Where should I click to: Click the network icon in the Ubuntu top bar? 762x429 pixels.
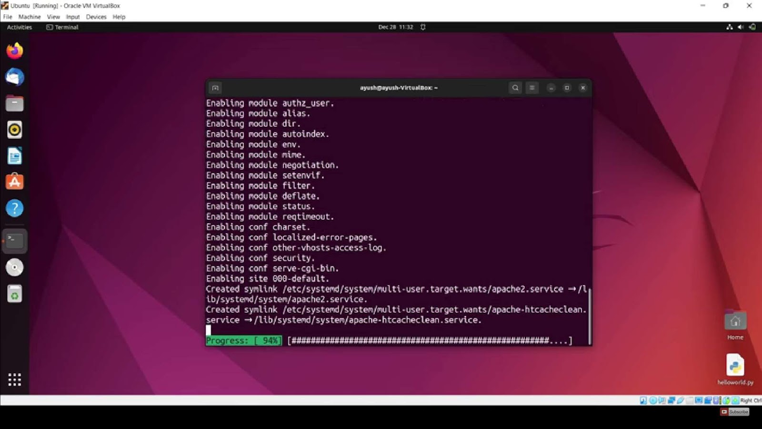tap(729, 27)
